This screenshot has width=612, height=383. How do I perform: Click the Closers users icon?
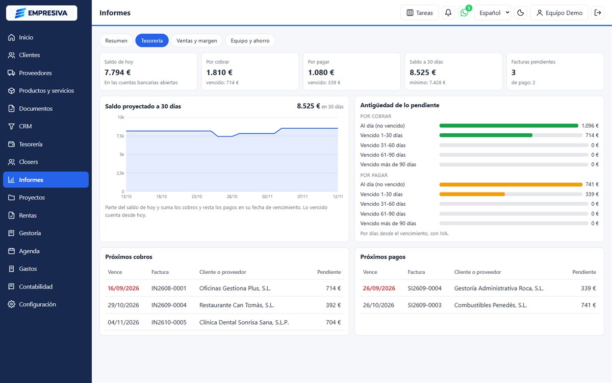click(11, 162)
